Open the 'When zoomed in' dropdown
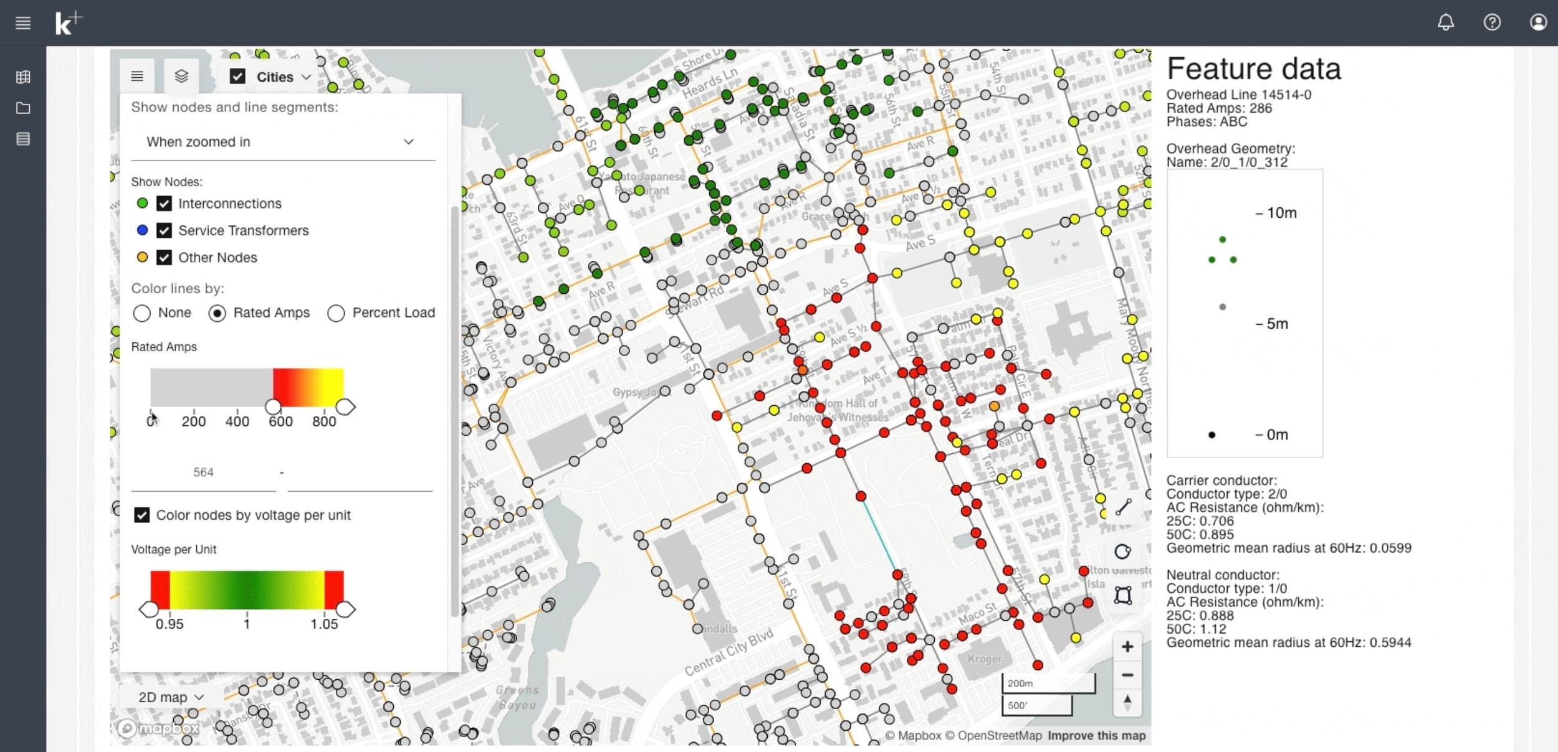Screen dimensions: 1558x752 pos(282,141)
